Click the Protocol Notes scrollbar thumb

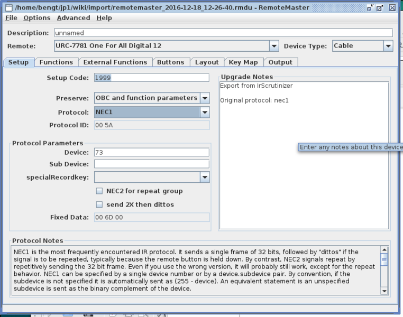pyautogui.click(x=384, y=260)
